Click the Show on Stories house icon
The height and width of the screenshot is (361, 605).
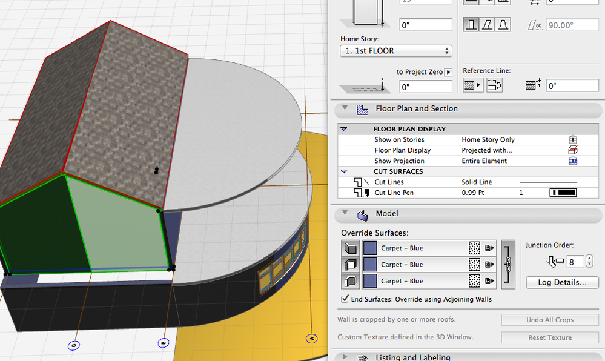(x=572, y=140)
